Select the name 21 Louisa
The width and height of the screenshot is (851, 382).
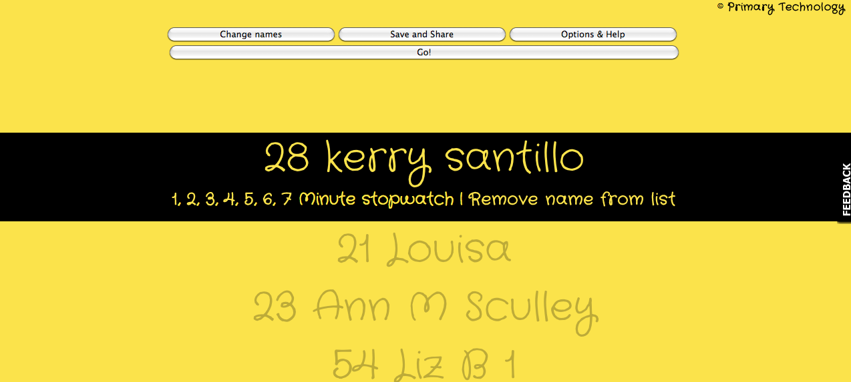[x=423, y=250]
